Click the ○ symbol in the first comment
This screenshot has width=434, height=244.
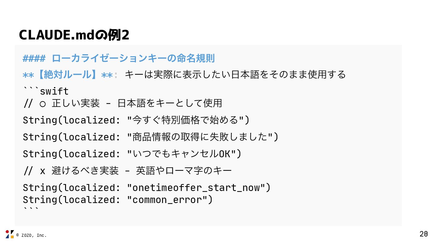(x=43, y=104)
